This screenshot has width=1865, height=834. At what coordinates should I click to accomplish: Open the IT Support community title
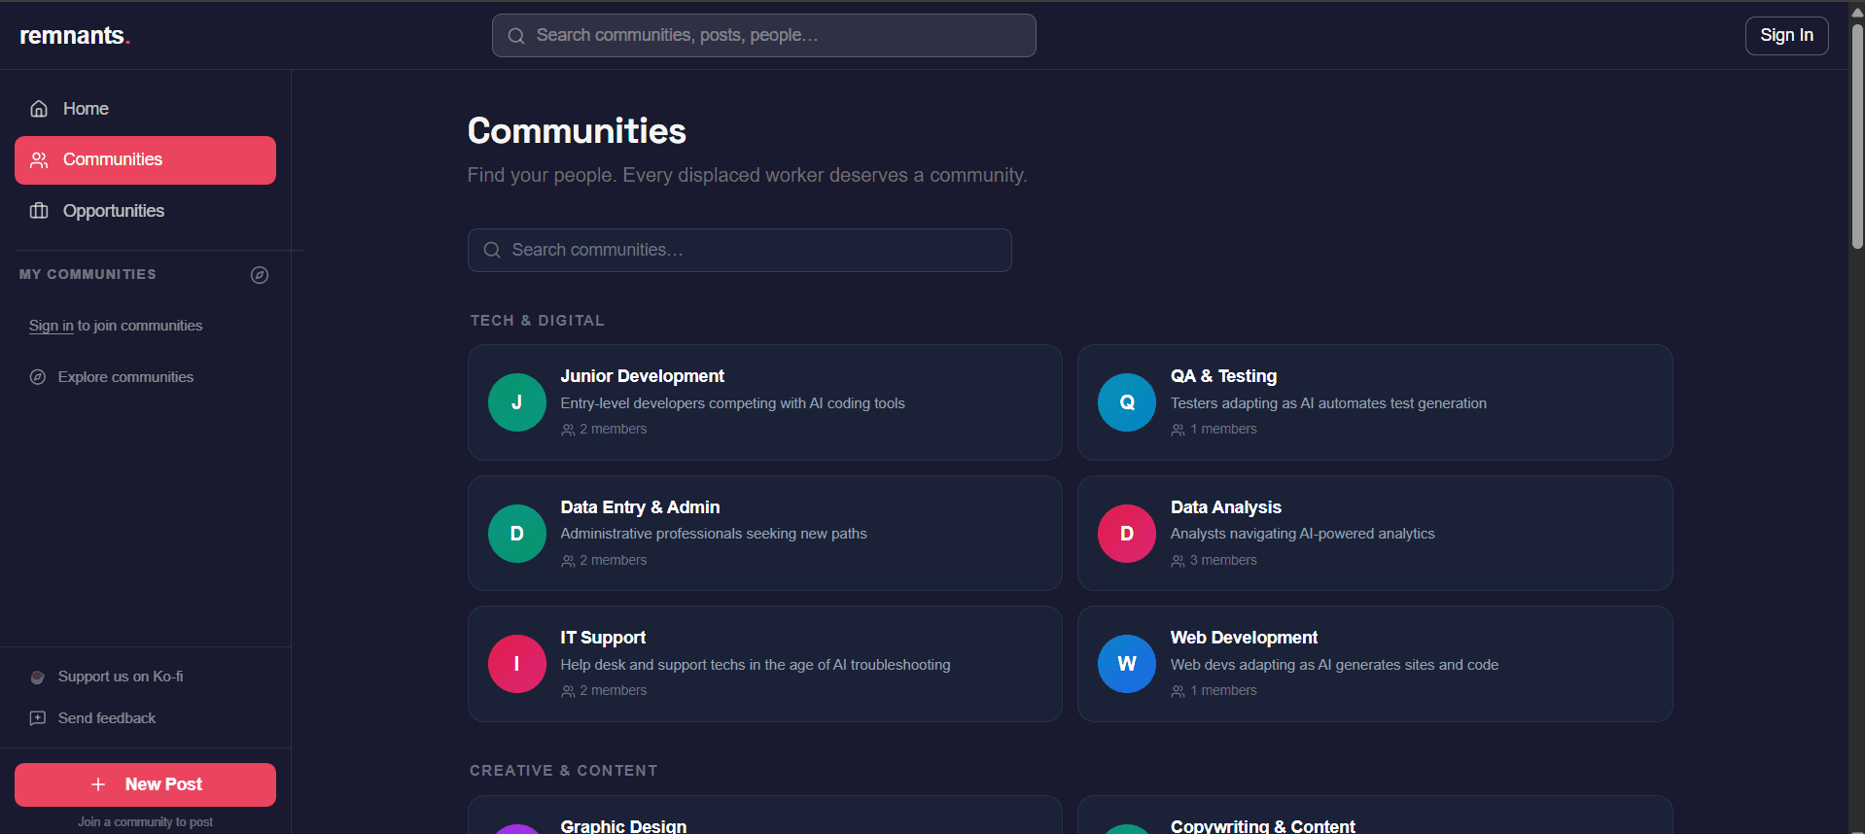tap(603, 638)
